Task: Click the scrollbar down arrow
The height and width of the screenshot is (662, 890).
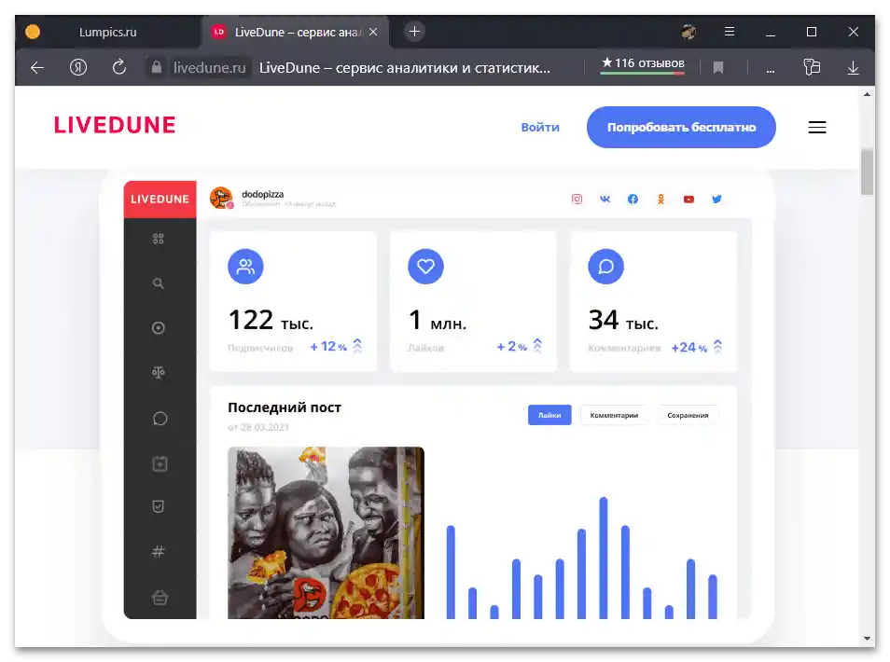Action: (867, 639)
